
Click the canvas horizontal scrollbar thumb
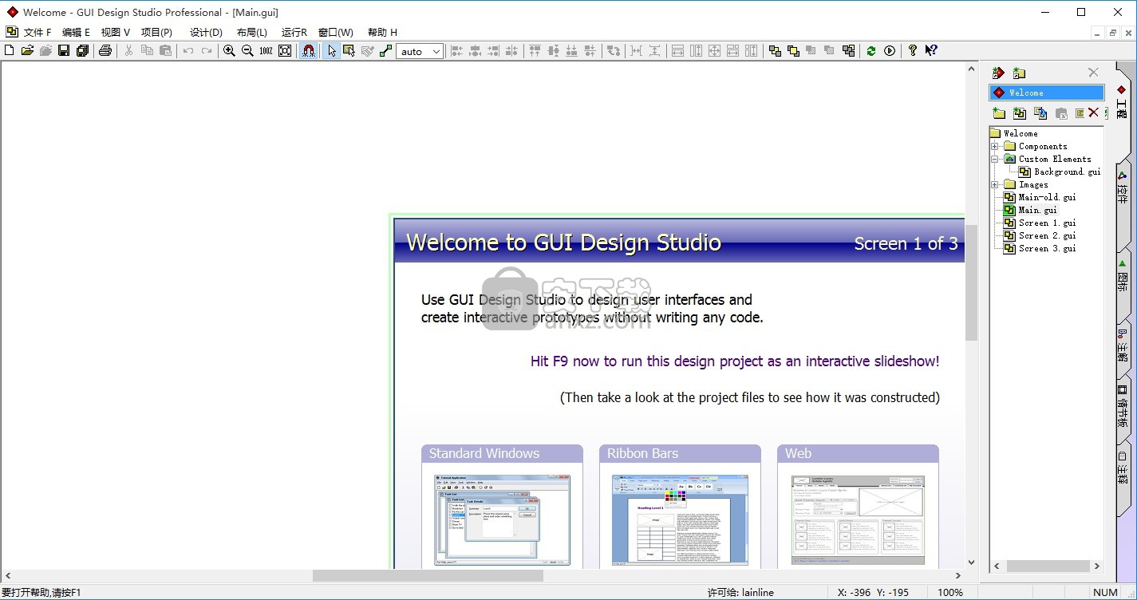click(428, 575)
